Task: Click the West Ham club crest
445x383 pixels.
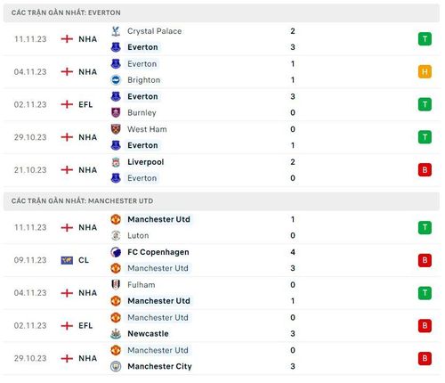Action: click(x=116, y=129)
